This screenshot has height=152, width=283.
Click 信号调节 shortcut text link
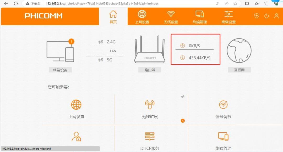click(223, 117)
